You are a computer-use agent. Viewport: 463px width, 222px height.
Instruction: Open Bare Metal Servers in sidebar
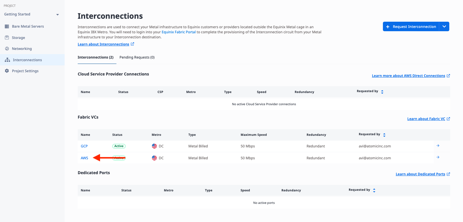(x=28, y=26)
